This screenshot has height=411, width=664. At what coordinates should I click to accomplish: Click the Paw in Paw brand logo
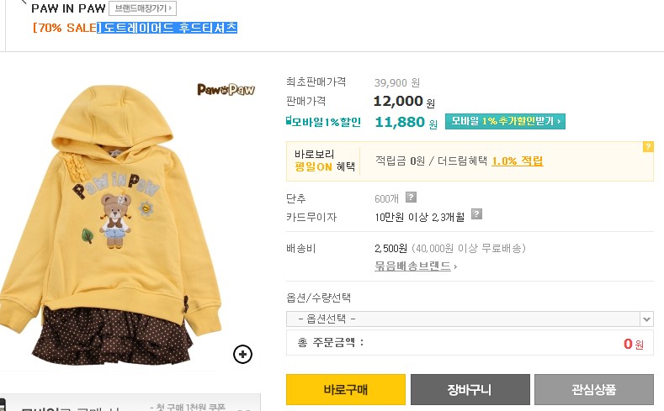(x=226, y=89)
